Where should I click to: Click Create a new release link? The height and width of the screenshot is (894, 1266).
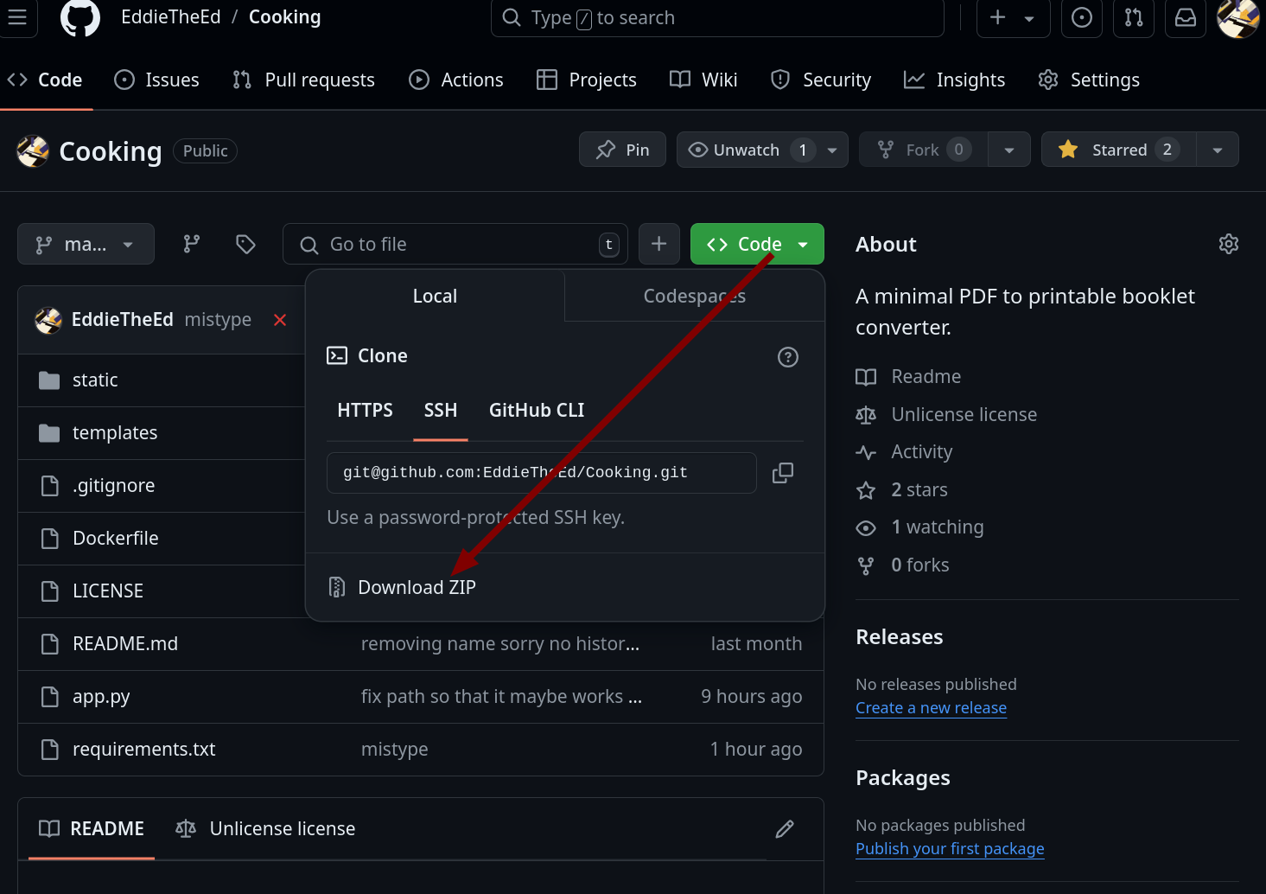click(x=931, y=707)
